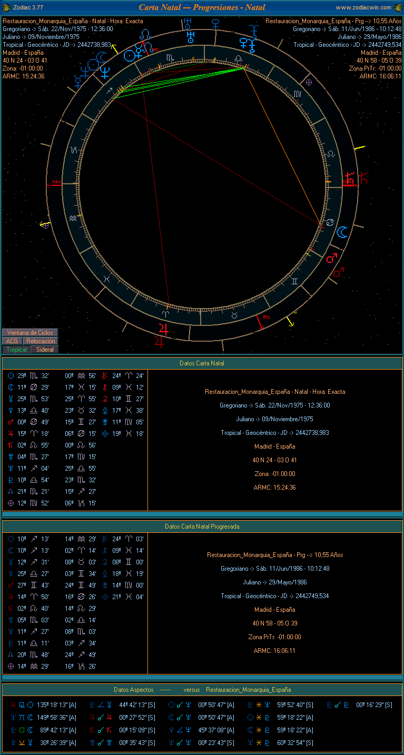
Task: Select the 00º 16' 29" [S] Pluto conjunction entry
Action: pos(359,705)
